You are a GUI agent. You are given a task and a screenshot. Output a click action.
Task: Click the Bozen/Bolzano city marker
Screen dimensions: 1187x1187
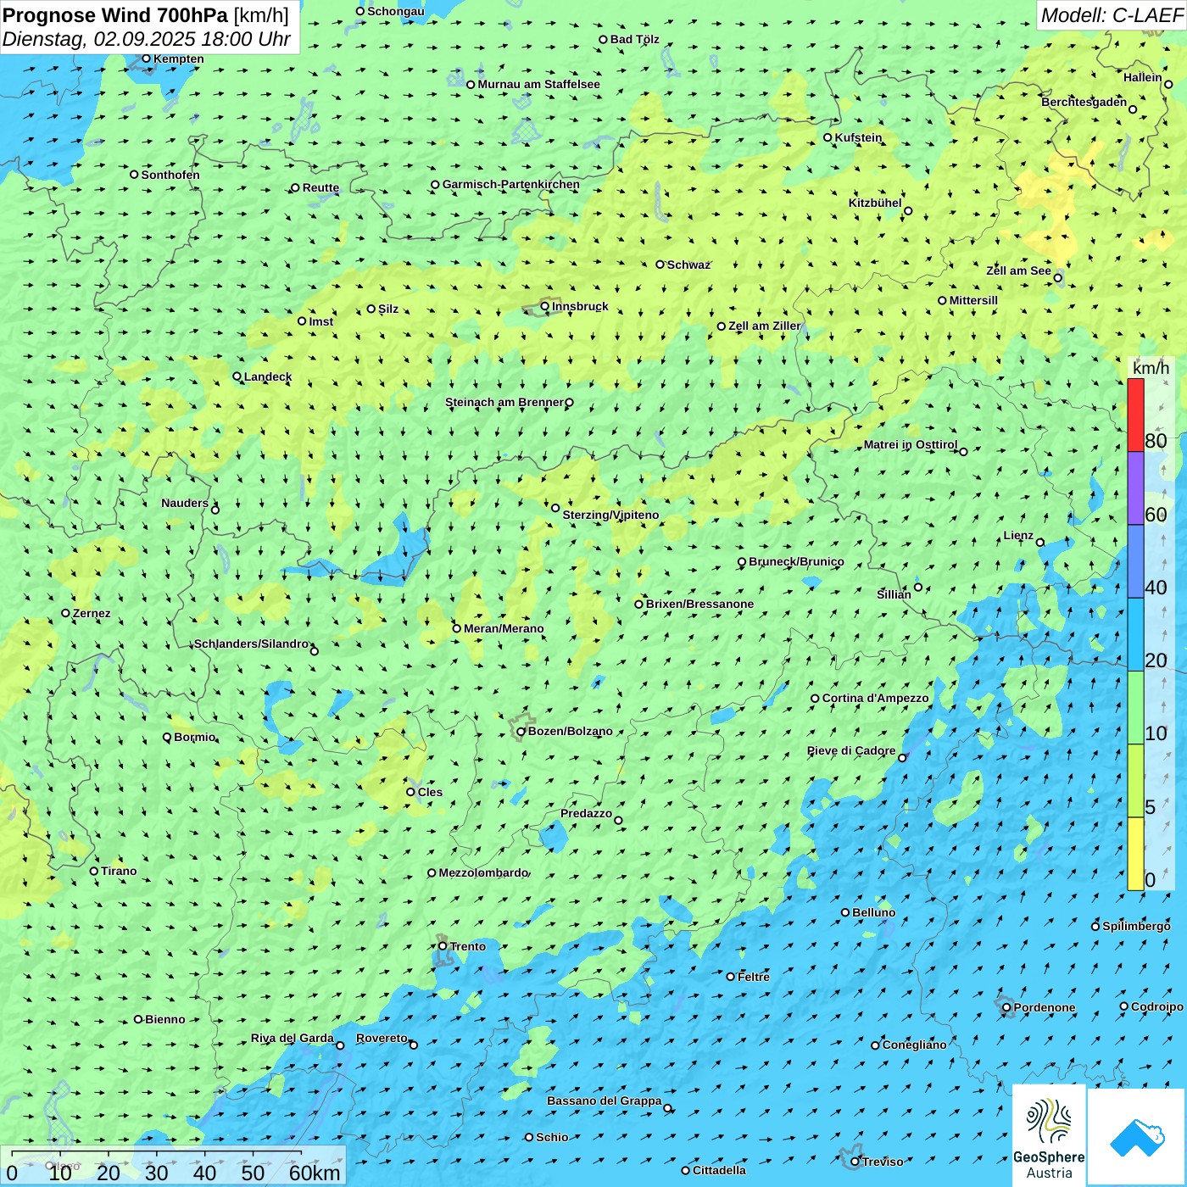click(x=521, y=732)
